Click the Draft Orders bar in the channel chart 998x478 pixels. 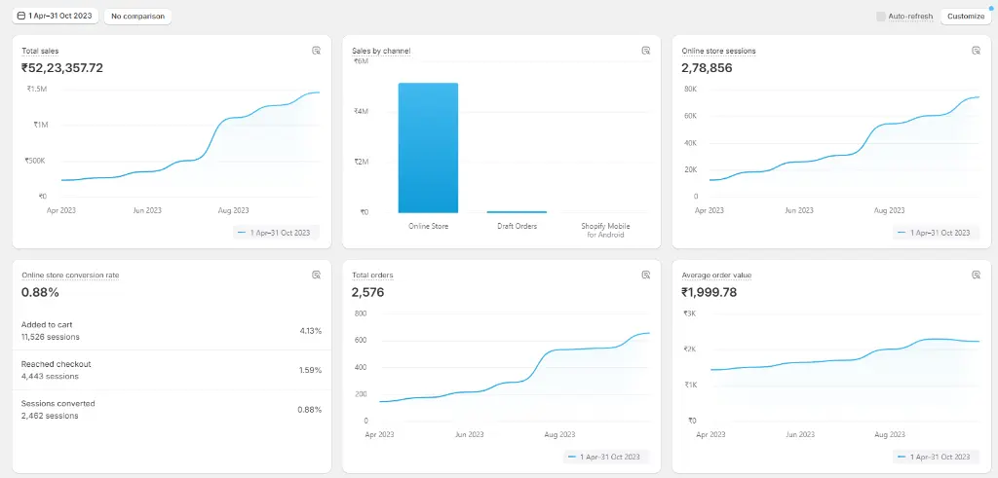(x=517, y=211)
